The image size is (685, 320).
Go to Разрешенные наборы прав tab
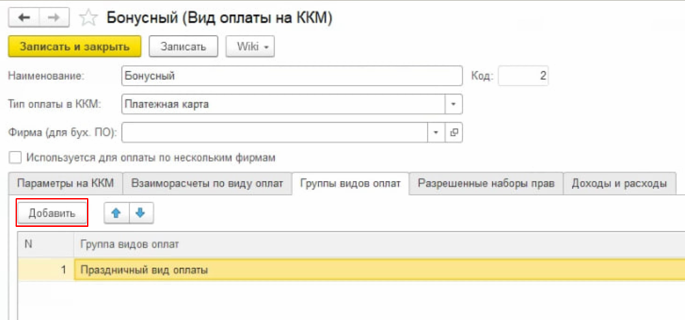tap(486, 184)
